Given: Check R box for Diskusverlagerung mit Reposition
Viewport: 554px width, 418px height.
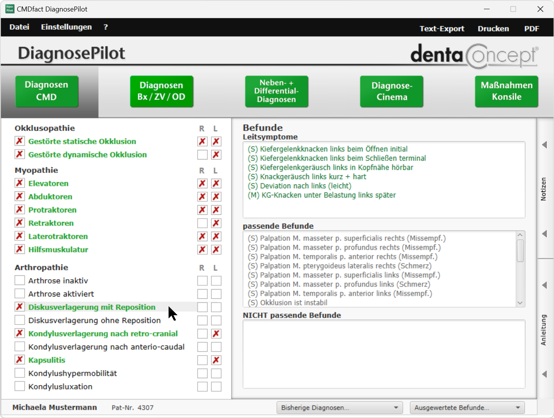Looking at the screenshot, I should [202, 307].
